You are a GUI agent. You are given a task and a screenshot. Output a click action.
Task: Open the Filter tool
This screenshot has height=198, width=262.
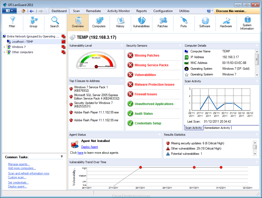pyautogui.click(x=12, y=22)
